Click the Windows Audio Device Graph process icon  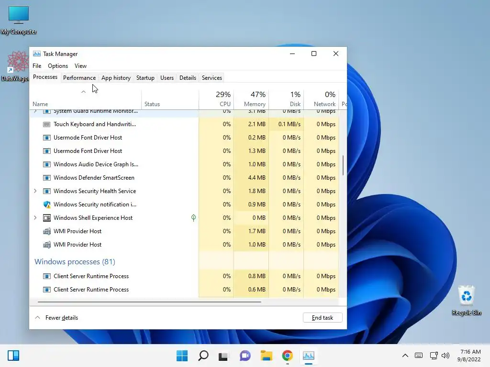[x=46, y=164]
